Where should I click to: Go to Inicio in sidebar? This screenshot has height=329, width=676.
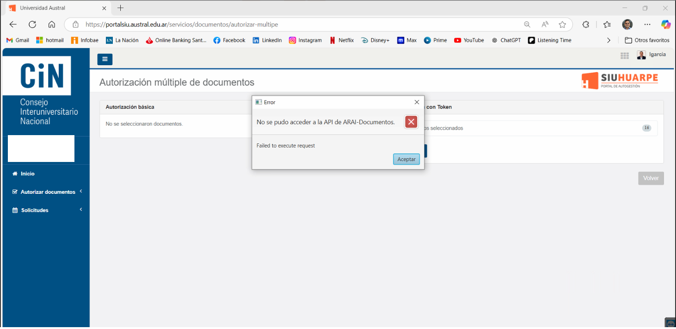27,174
